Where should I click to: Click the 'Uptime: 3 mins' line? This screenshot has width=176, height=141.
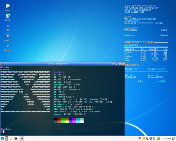62,82
